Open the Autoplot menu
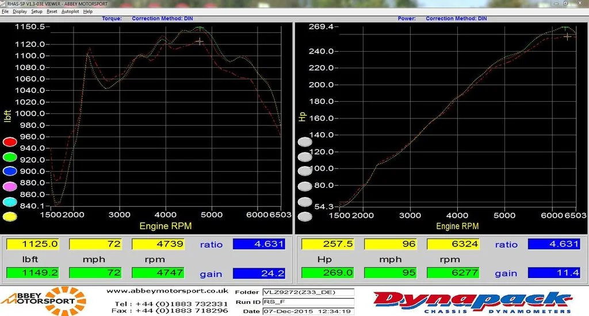Image resolution: width=589 pixels, height=316 pixels. 70,11
